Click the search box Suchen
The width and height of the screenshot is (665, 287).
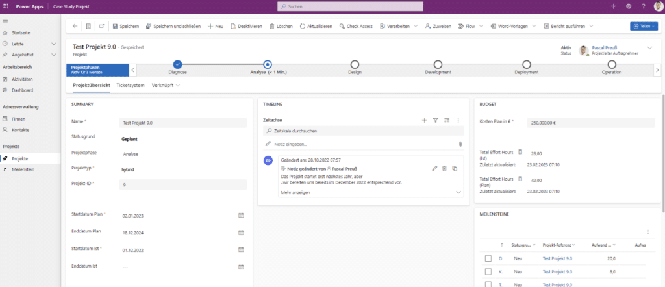[350, 6]
